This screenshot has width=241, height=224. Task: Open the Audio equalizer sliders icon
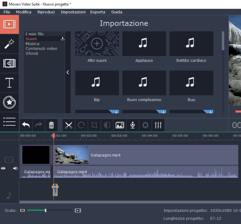pyautogui.click(x=158, y=125)
